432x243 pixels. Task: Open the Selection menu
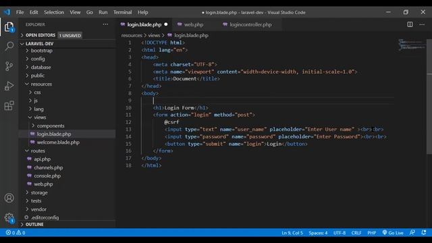pyautogui.click(x=54, y=12)
